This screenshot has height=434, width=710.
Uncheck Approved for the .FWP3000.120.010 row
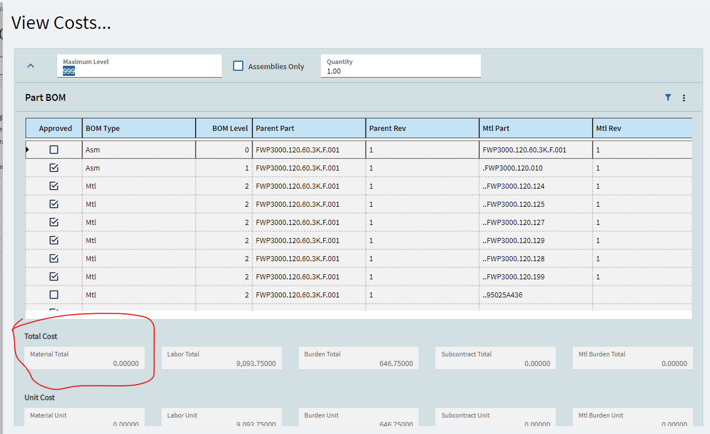coord(54,168)
